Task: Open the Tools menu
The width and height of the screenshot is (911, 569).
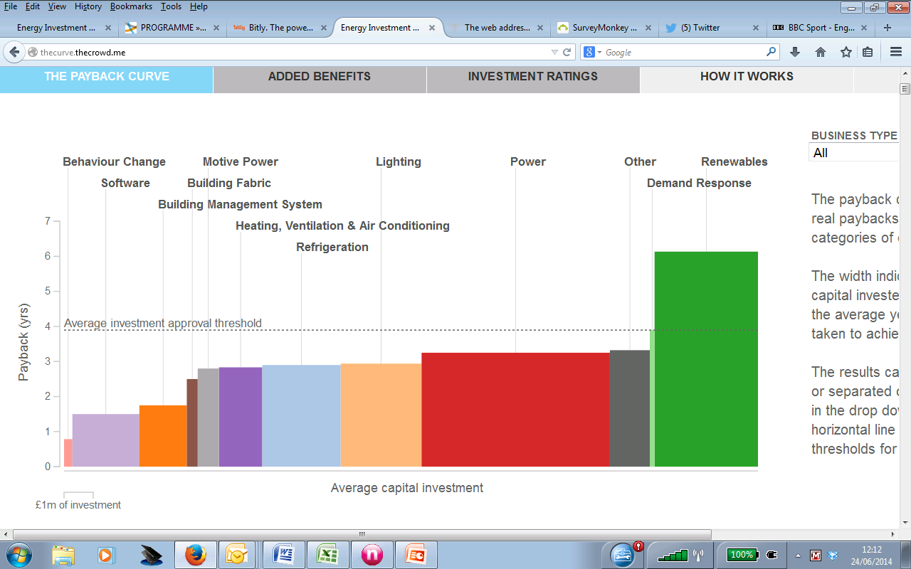Action: click(x=171, y=6)
